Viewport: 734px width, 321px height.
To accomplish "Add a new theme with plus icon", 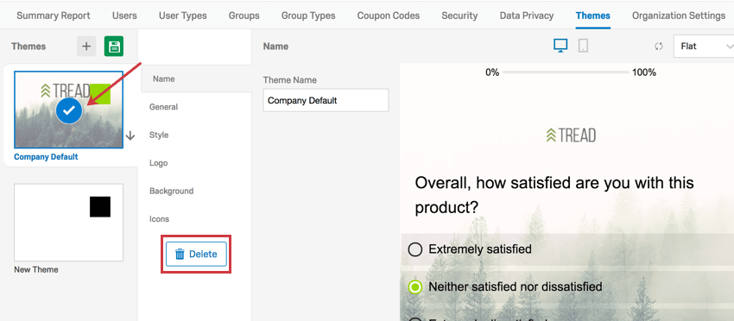I will [x=86, y=47].
